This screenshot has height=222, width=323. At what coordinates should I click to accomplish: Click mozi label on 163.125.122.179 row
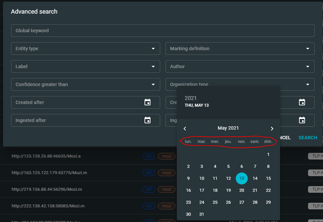pos(166,173)
